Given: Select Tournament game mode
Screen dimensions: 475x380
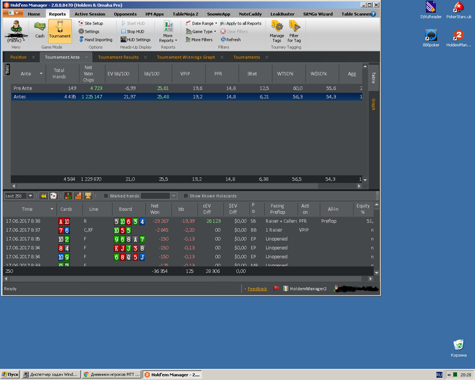Looking at the screenshot, I should click(x=60, y=31).
